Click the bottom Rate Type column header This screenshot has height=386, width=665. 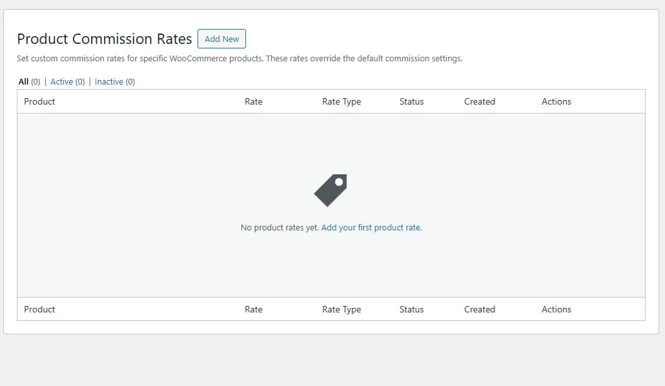[x=342, y=309]
